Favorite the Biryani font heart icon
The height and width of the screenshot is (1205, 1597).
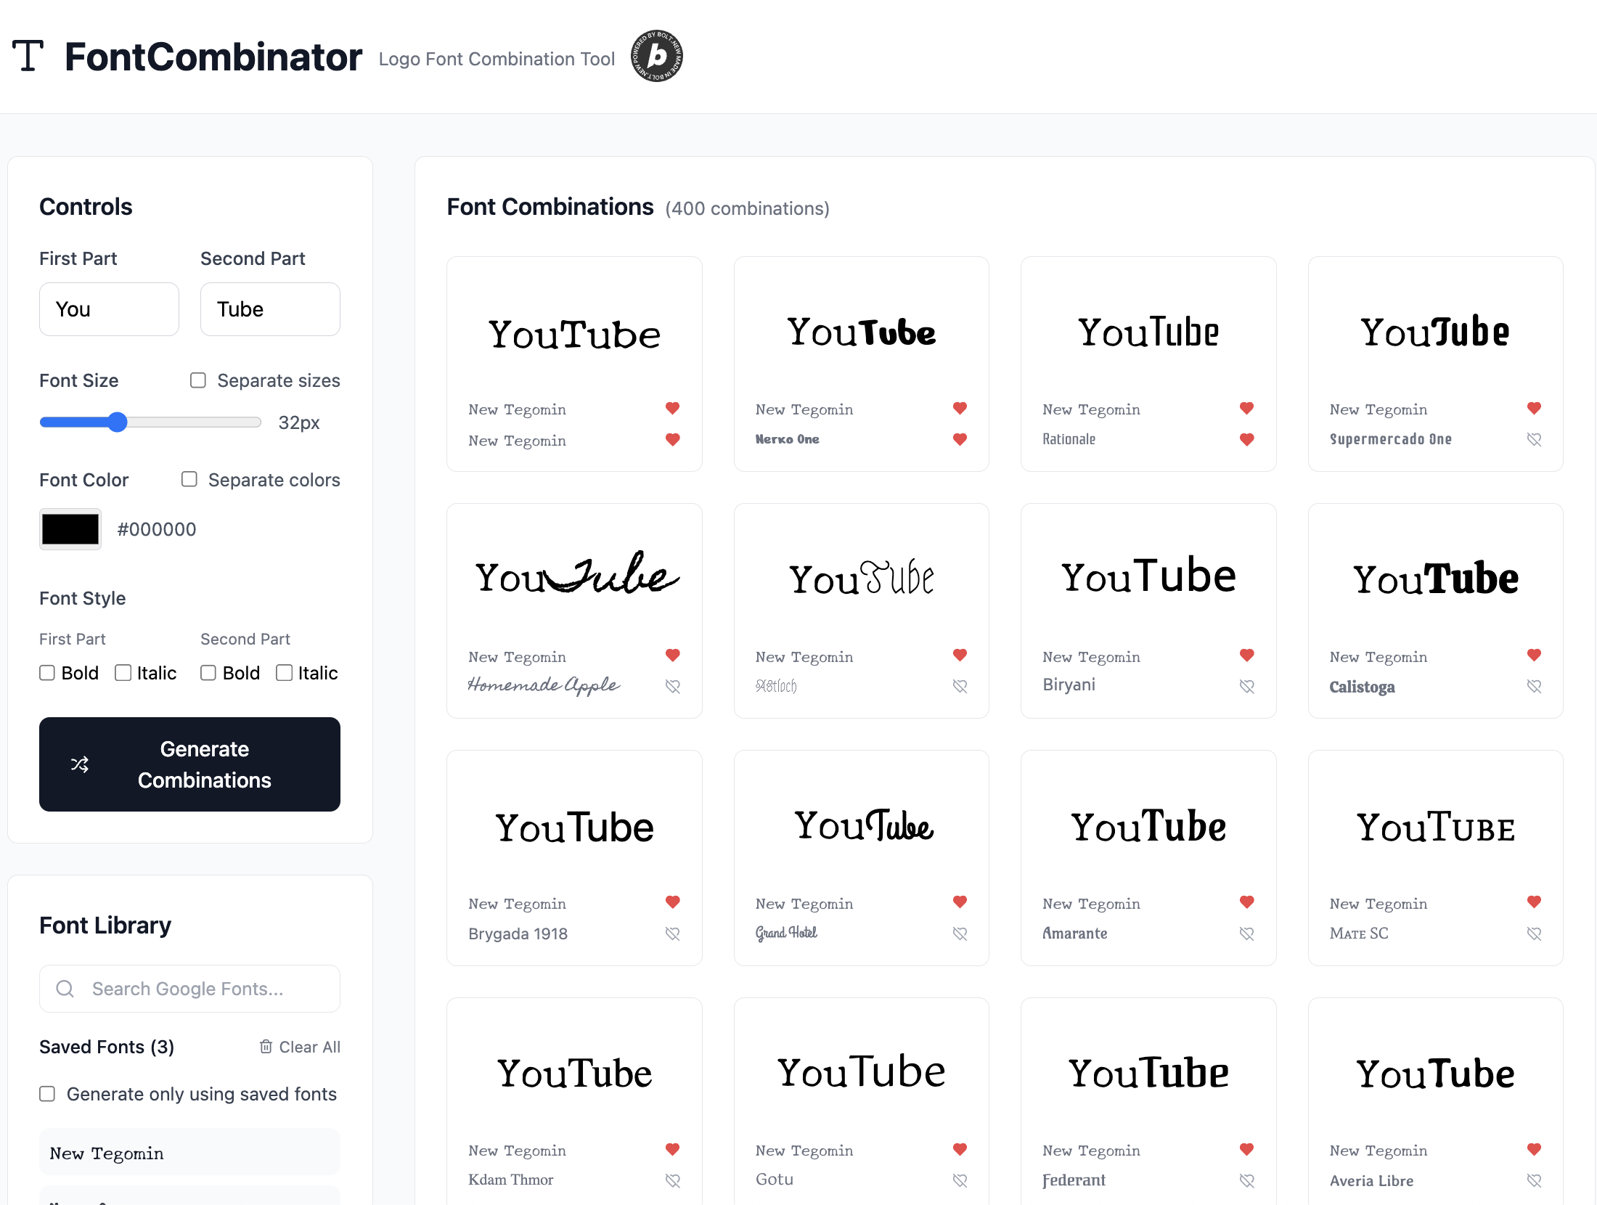pos(1247,686)
